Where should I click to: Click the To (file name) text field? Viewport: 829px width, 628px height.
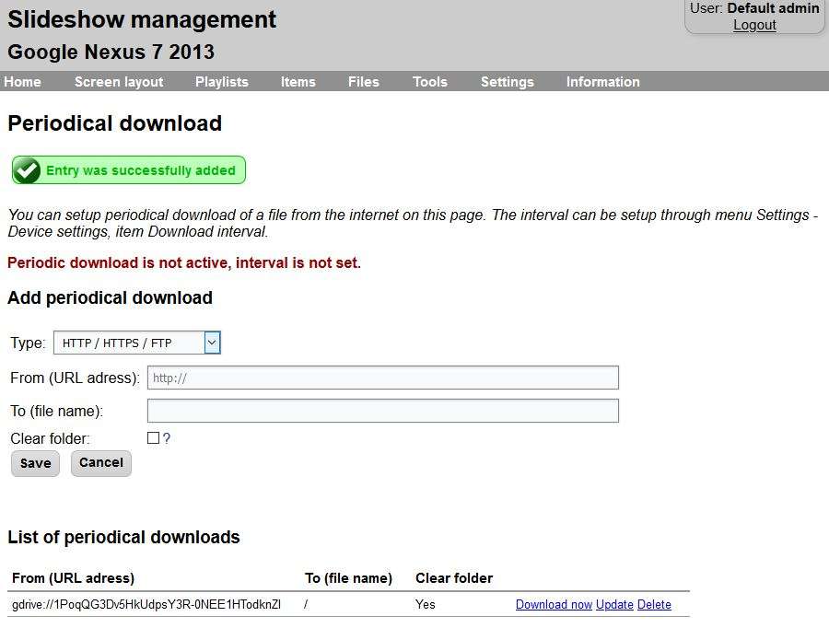[x=382, y=411]
